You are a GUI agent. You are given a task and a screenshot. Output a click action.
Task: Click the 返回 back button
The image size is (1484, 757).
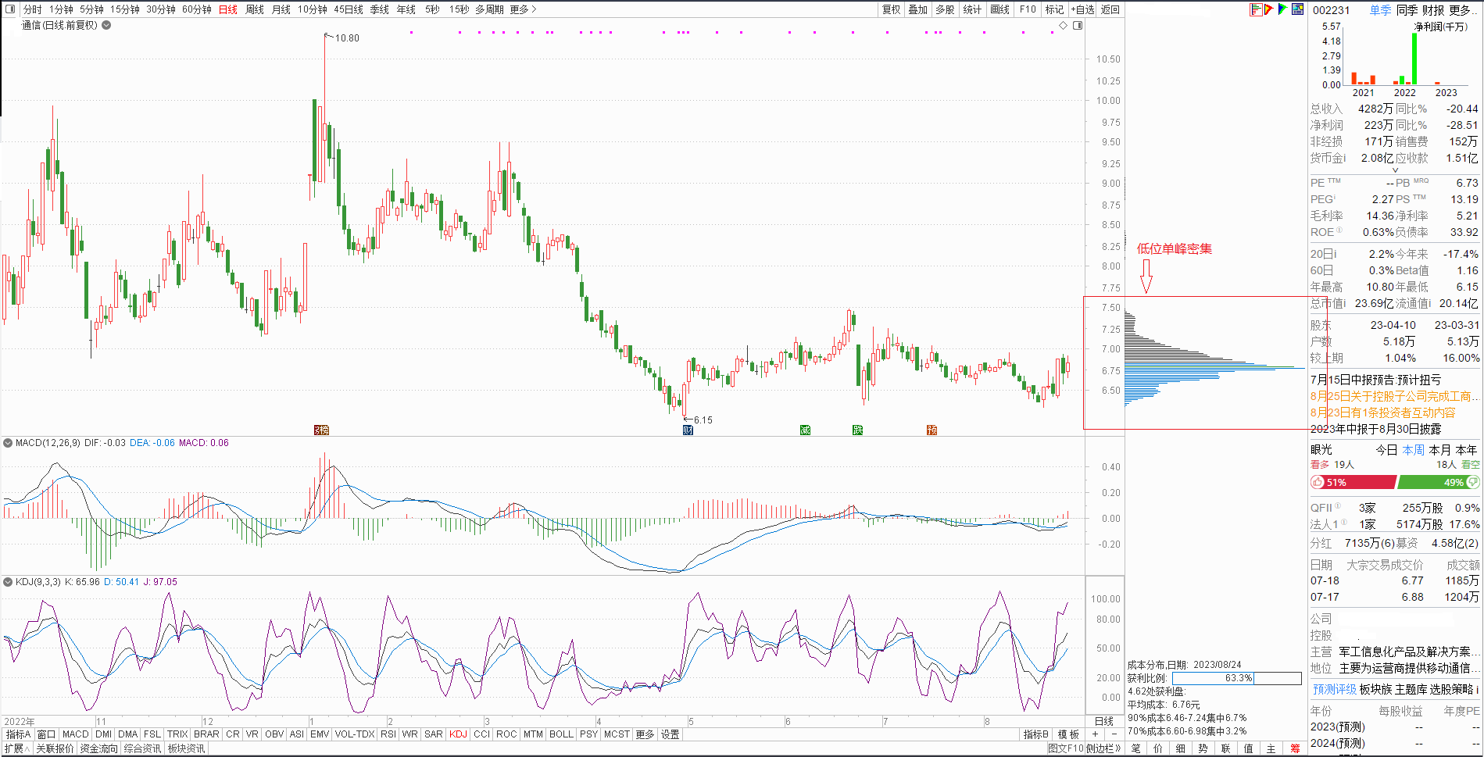coord(1110,9)
